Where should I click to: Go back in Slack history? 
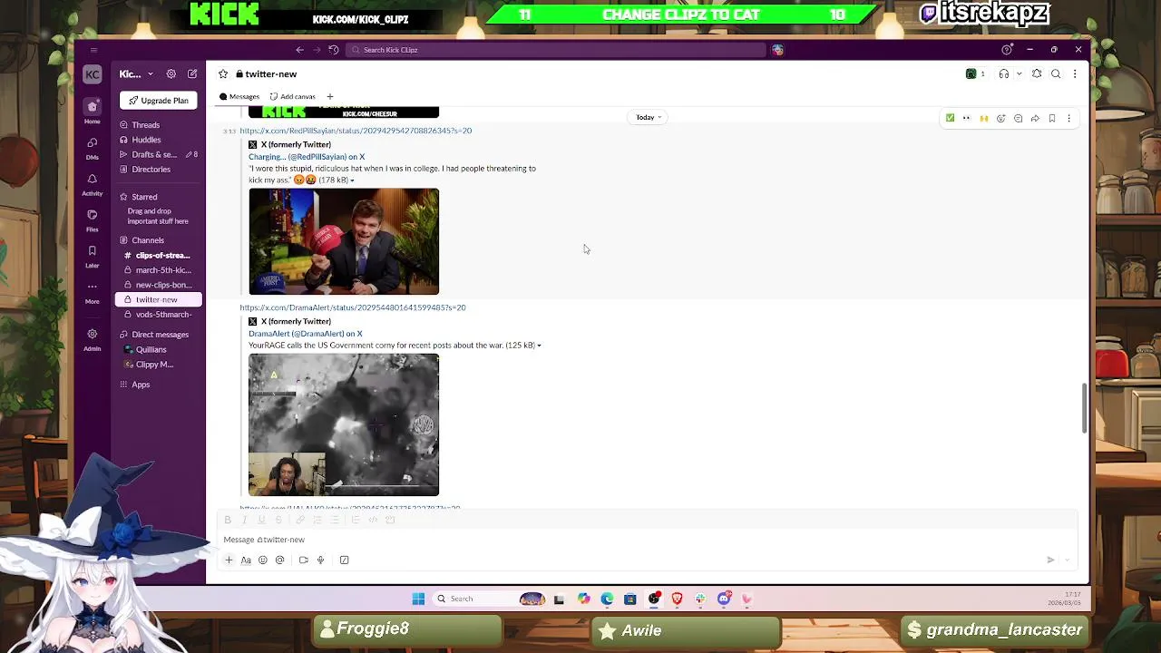click(x=299, y=50)
